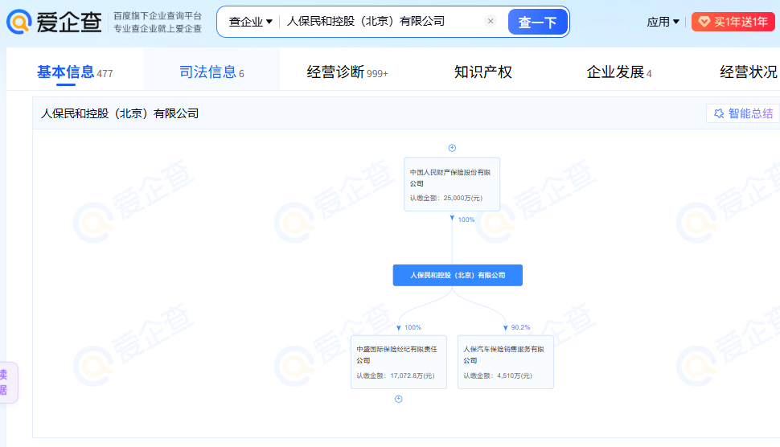
Task: Click the 百度旗下企业查询平台 slogan text
Action: tap(157, 16)
